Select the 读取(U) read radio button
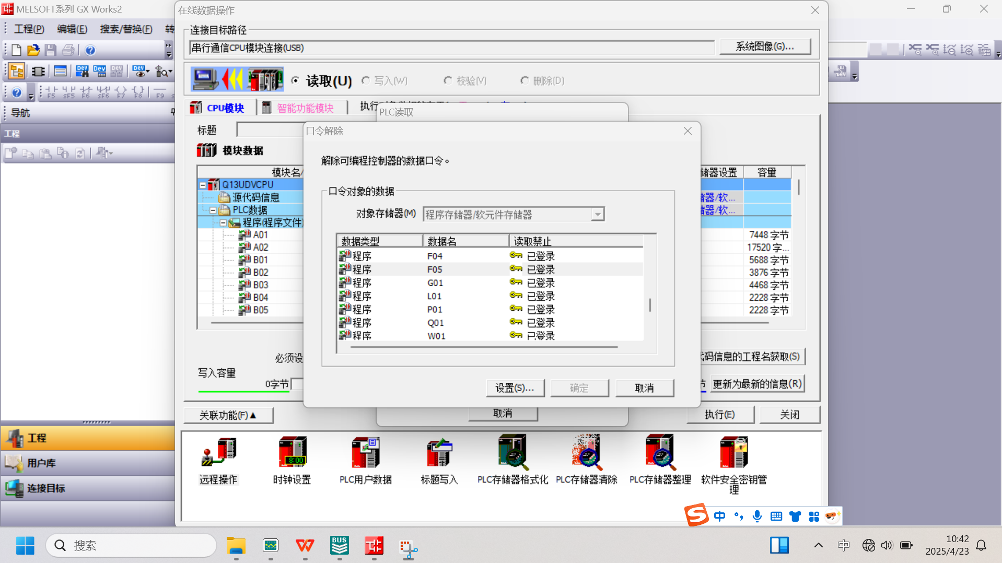The image size is (1002, 563). pyautogui.click(x=296, y=80)
